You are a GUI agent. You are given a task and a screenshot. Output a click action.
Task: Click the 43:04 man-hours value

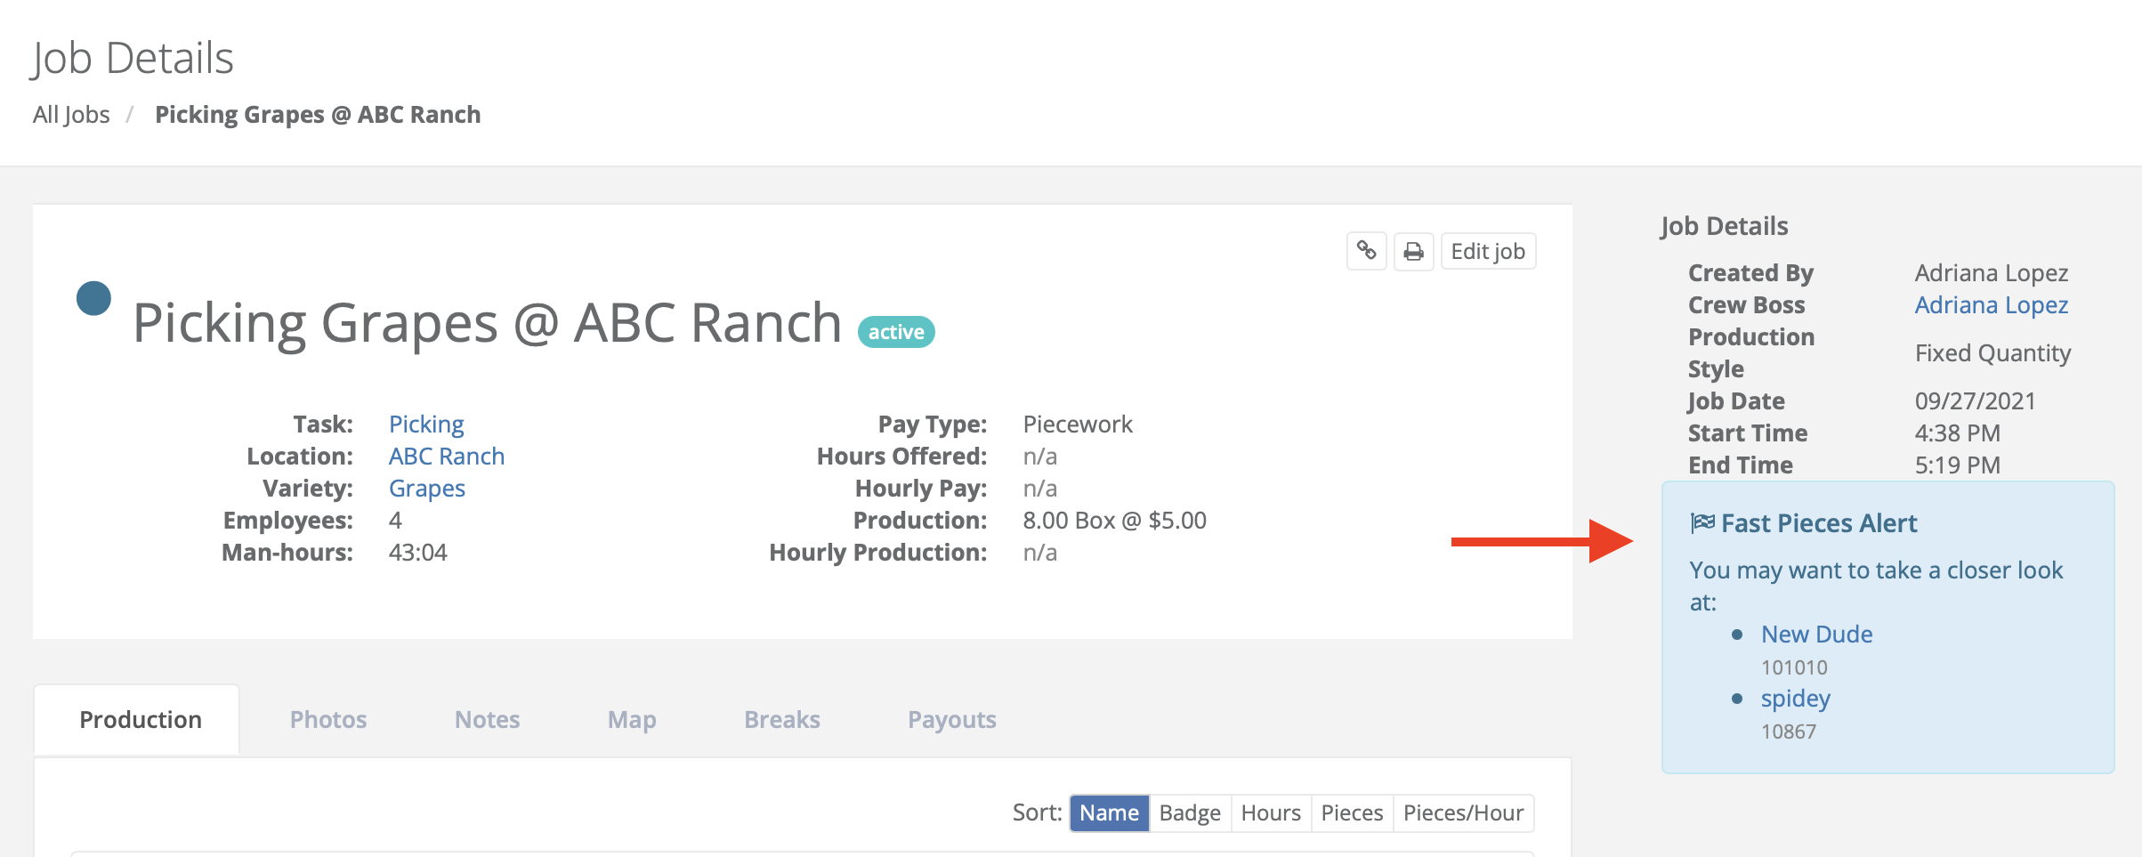(417, 552)
